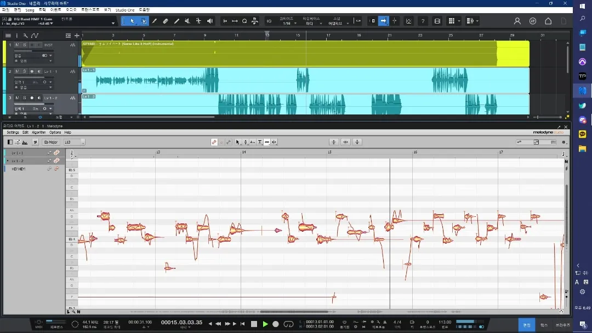Open the grid view options dropdown arrow
592x333 pixels.
(459, 21)
